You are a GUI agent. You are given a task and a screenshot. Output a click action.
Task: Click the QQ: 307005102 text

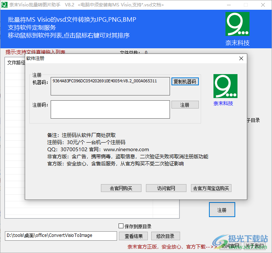pyautogui.click(x=67, y=149)
